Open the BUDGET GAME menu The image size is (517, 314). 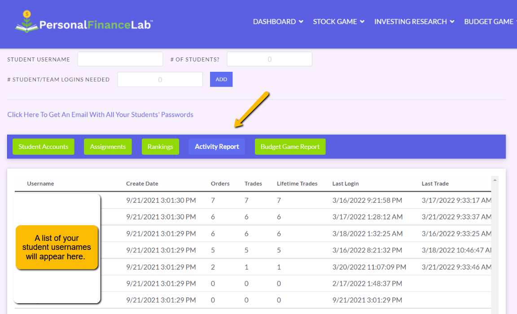pyautogui.click(x=490, y=22)
